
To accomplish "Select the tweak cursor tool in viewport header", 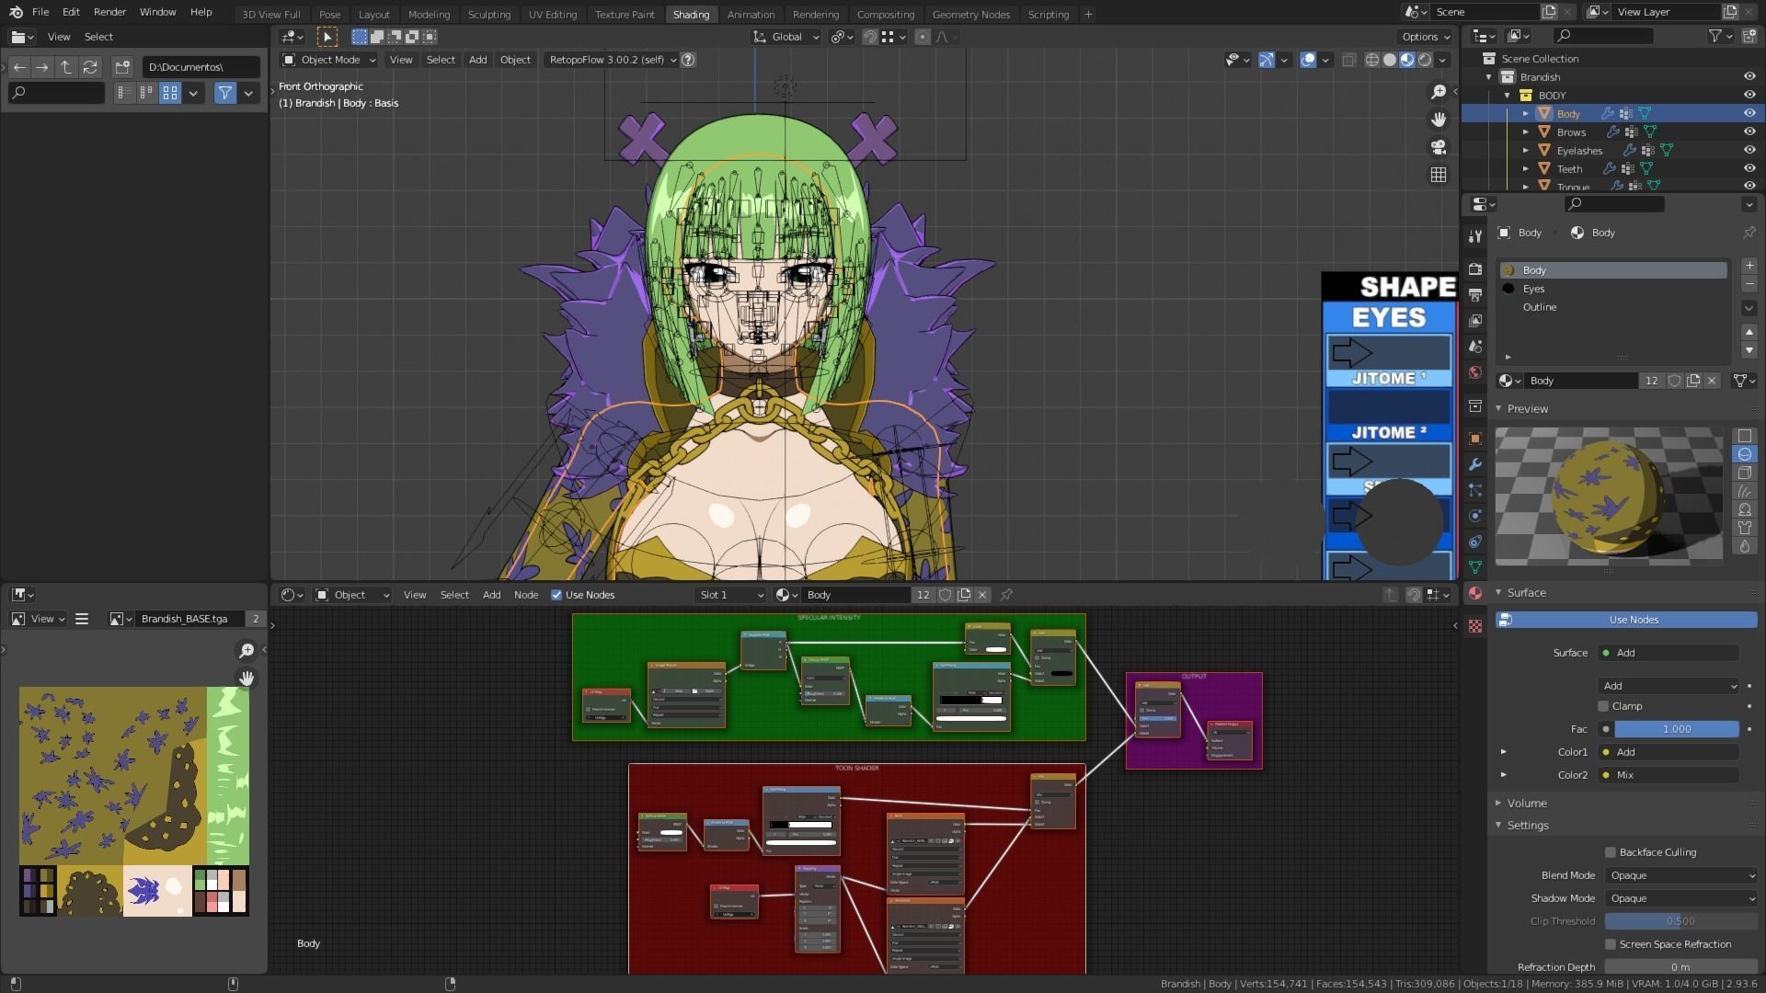I will click(327, 37).
